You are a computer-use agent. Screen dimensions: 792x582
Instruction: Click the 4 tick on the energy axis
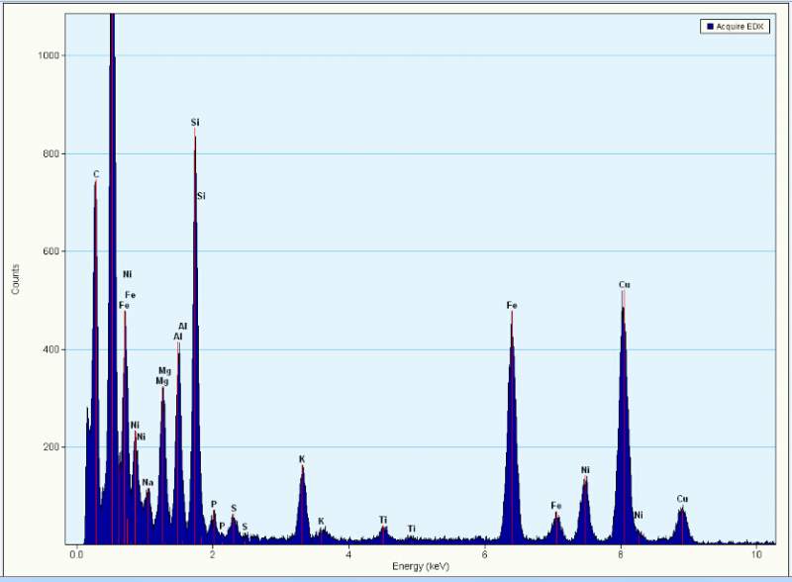click(x=348, y=554)
